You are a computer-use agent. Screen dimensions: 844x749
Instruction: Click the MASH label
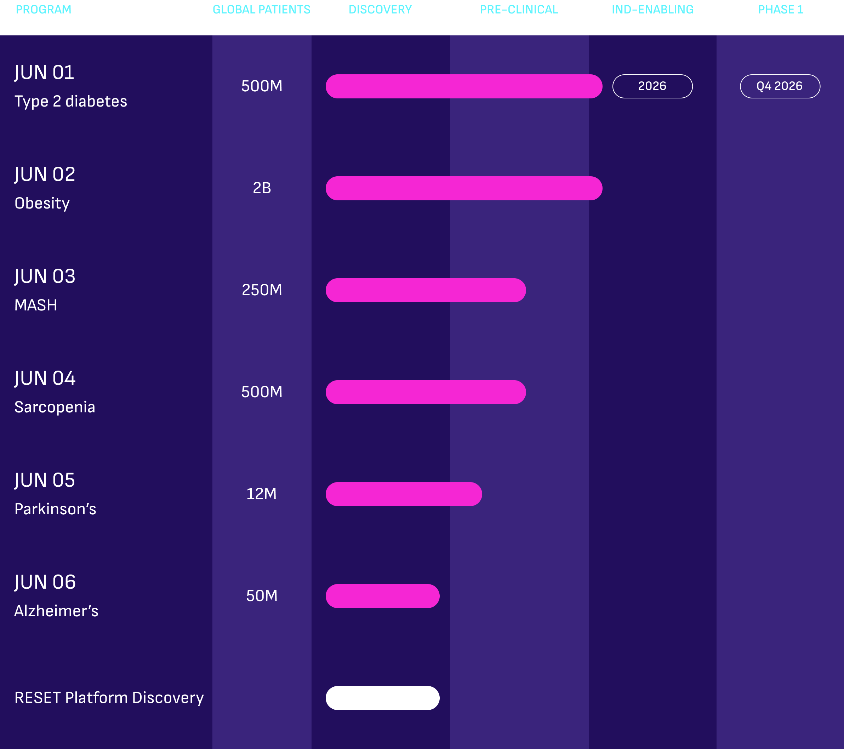coord(36,305)
